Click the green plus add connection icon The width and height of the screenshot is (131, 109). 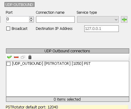(x=124, y=19)
